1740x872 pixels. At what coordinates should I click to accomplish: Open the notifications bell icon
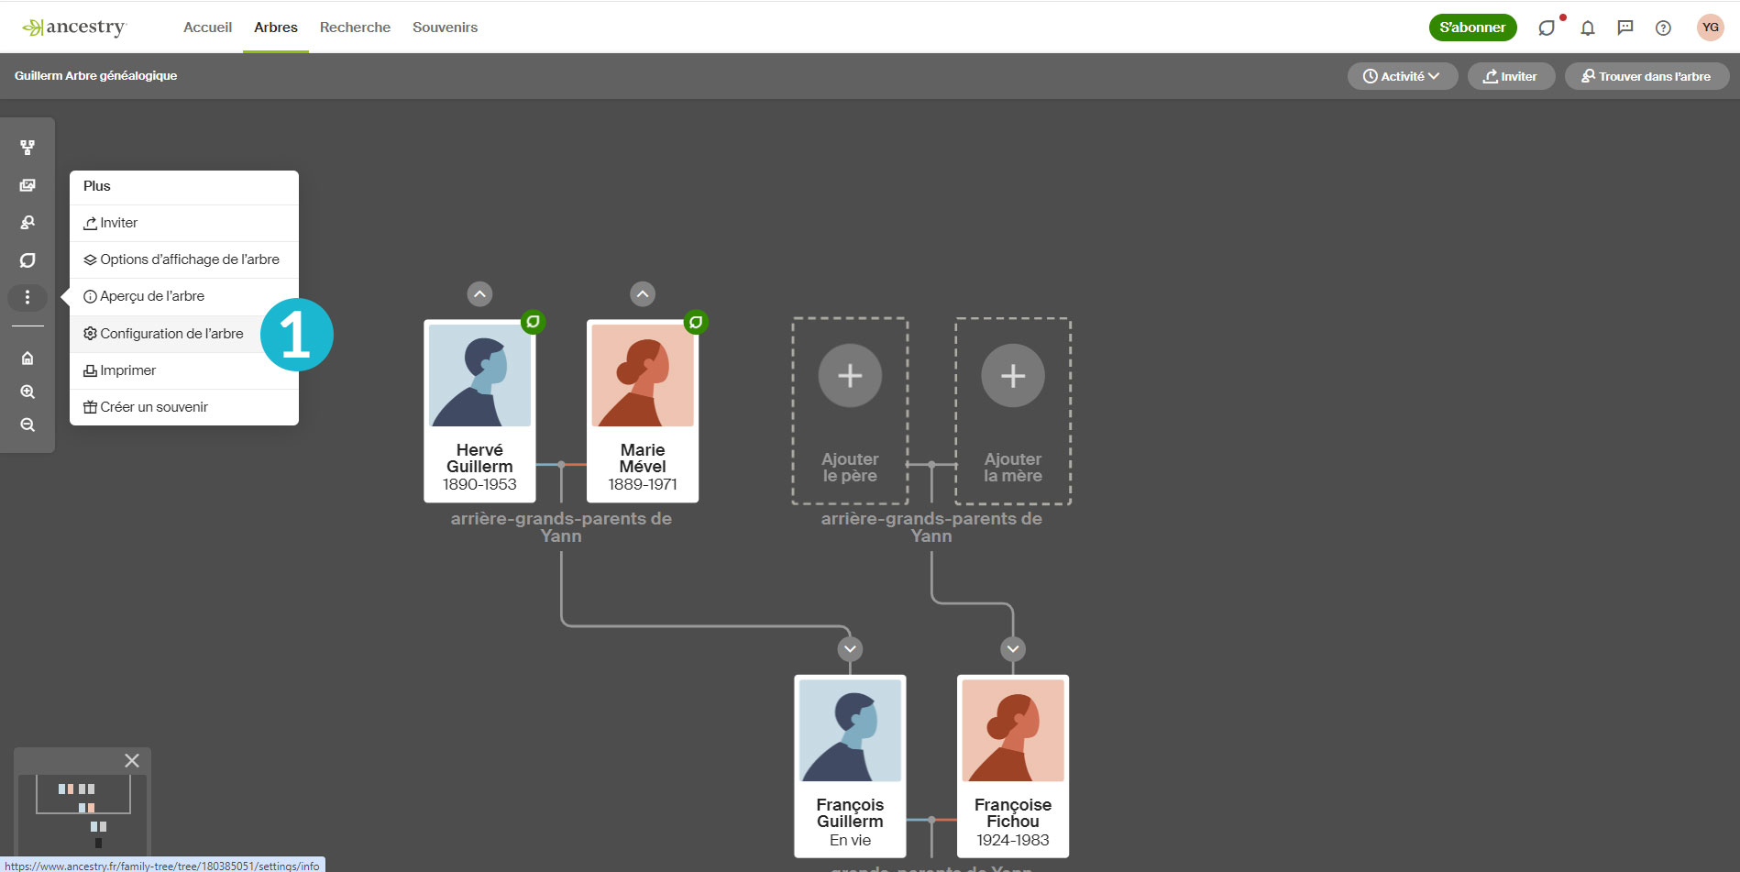(1588, 28)
